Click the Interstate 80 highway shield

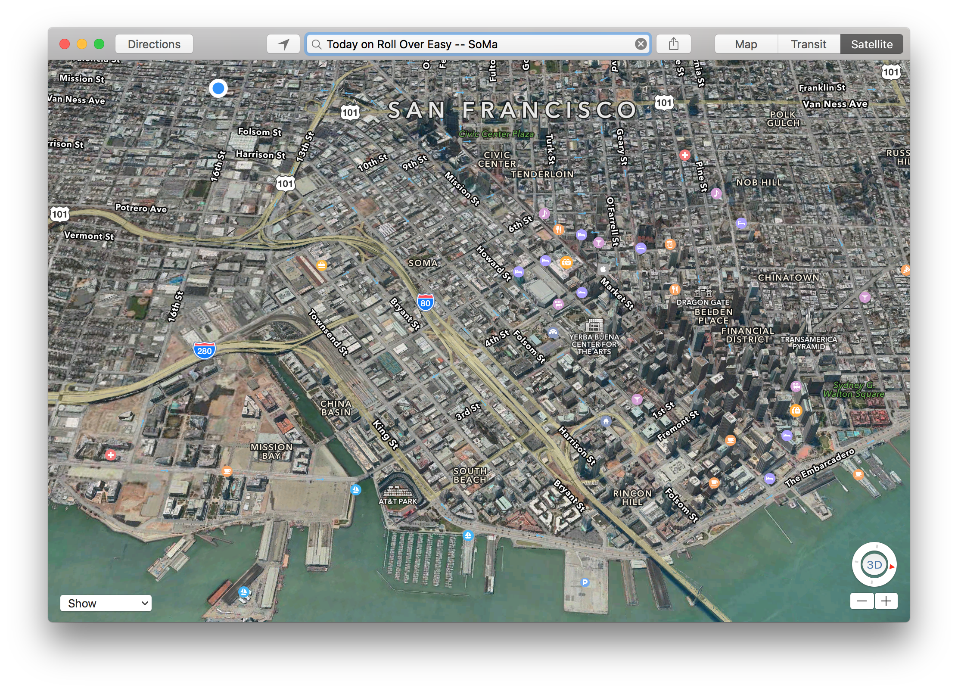425,302
